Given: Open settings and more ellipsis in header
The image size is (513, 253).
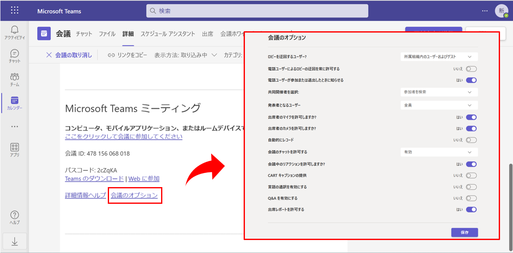Looking at the screenshot, I should [x=485, y=11].
